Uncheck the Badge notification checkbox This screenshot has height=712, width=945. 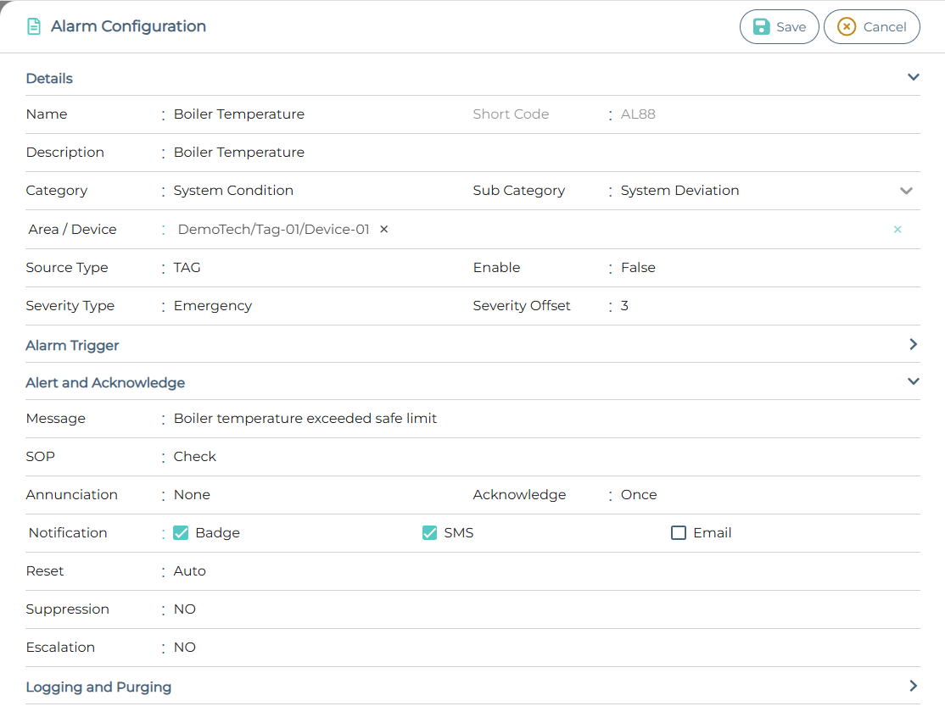pos(181,532)
